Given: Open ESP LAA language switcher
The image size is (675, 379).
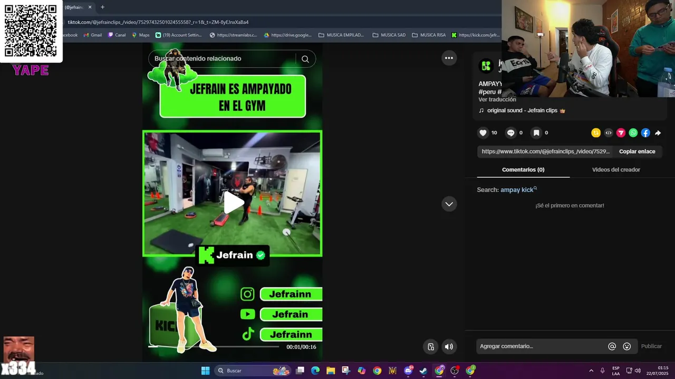Looking at the screenshot, I should (616, 371).
